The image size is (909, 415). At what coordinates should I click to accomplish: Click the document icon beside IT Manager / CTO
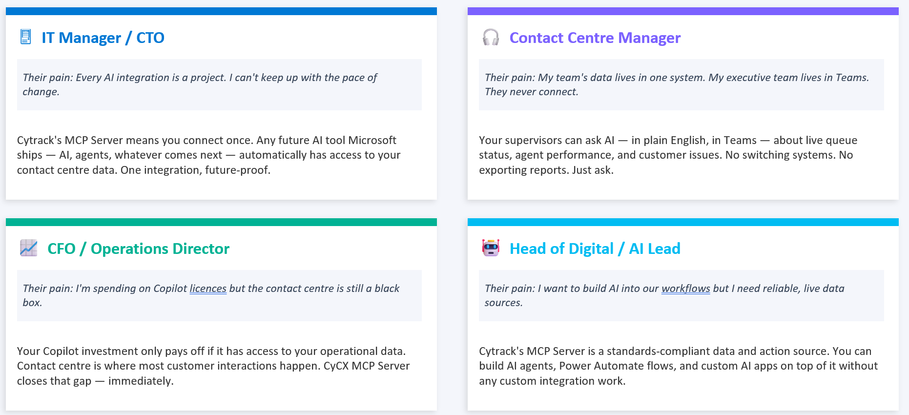pyautogui.click(x=26, y=37)
